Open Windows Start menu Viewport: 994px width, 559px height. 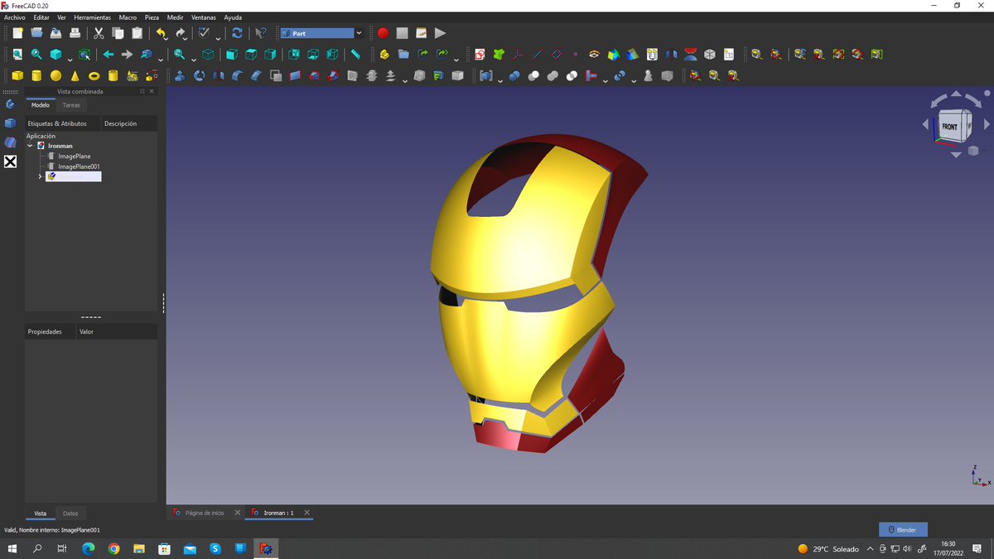click(12, 548)
